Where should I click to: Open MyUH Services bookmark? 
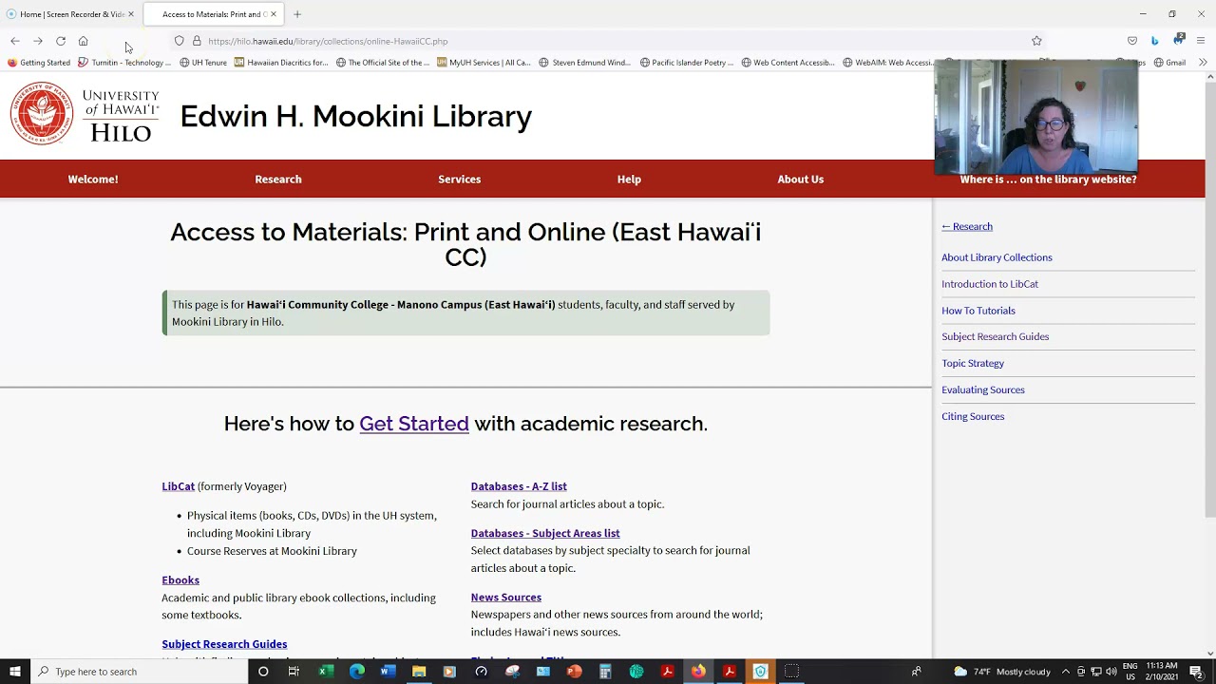click(x=484, y=63)
